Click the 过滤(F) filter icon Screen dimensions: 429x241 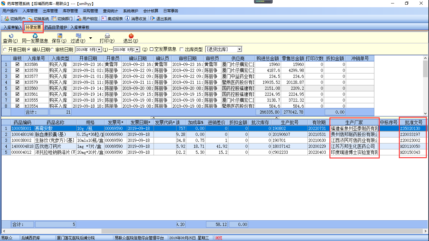[x=78, y=36]
